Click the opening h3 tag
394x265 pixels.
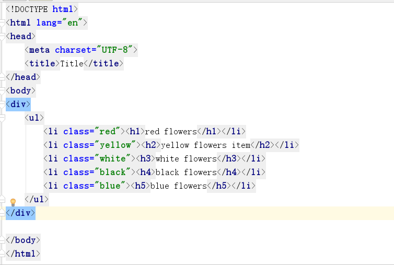[146, 159]
